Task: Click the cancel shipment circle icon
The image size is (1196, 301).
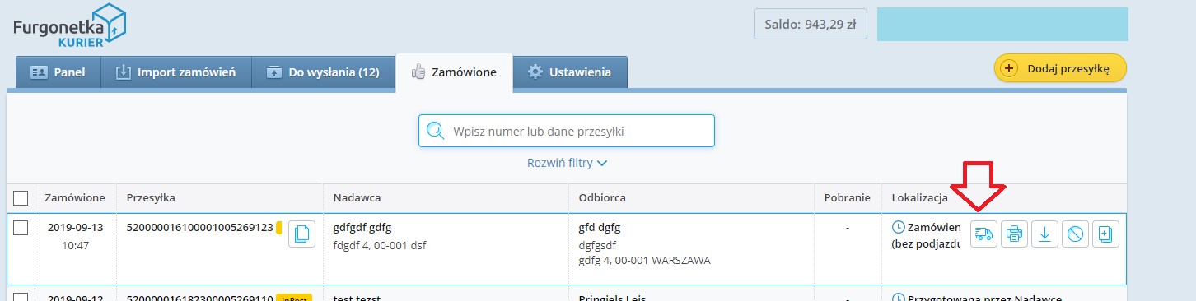Action: point(1075,234)
